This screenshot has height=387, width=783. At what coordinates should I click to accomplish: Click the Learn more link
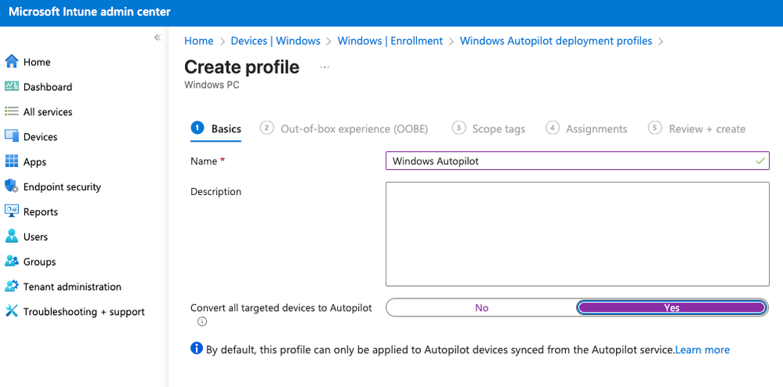click(702, 350)
